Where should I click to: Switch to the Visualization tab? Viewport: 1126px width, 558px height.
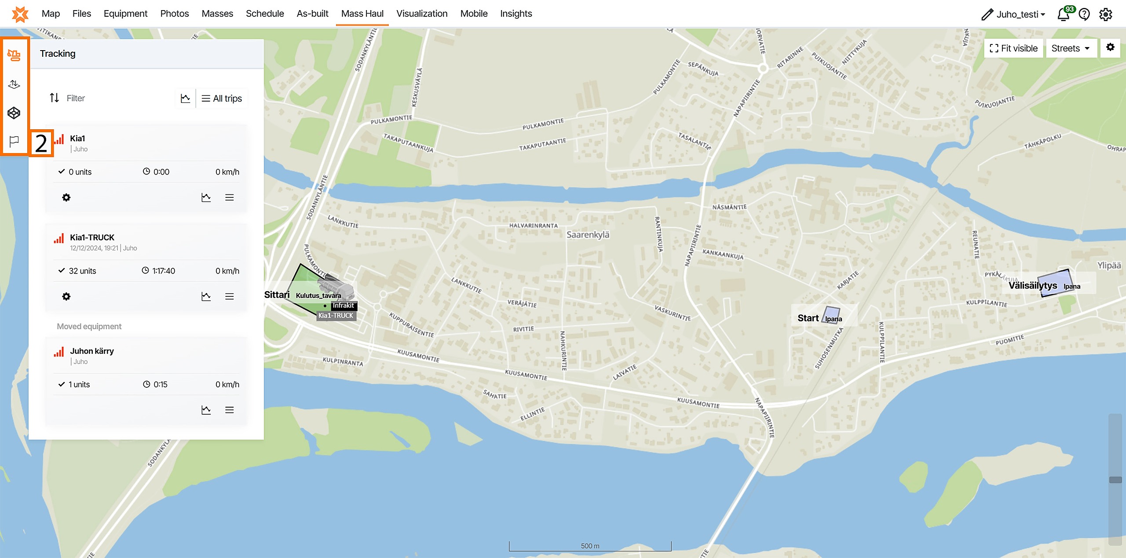(421, 14)
